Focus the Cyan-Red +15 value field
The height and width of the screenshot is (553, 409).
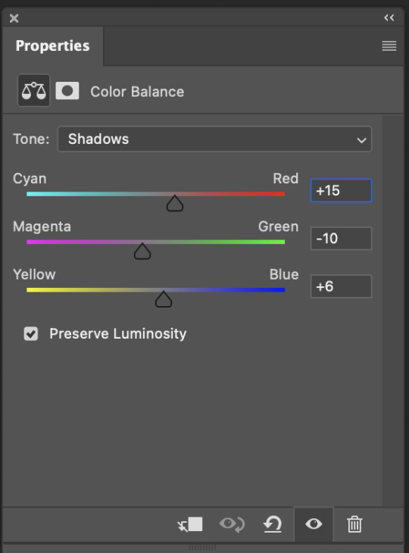341,190
